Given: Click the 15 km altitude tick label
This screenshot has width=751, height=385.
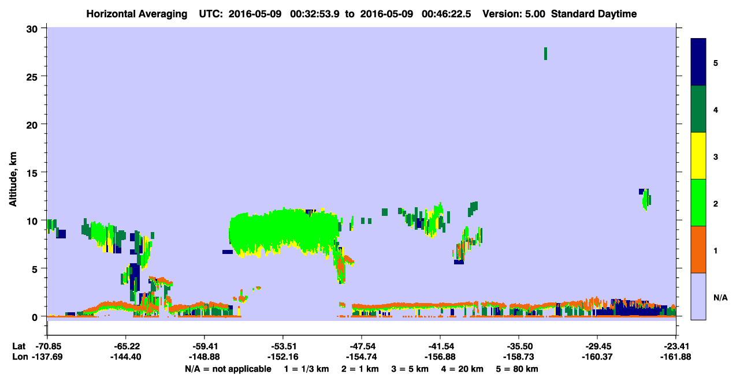Looking at the screenshot, I should click(35, 172).
